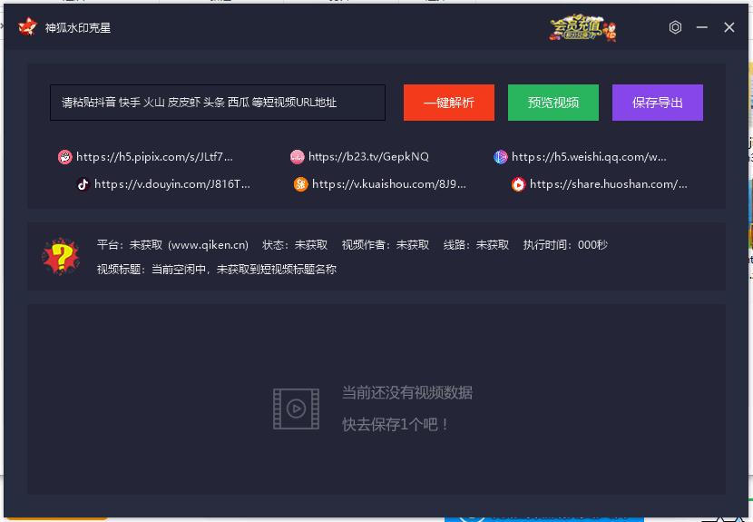Click the Pipix icon beside h5.pipix.com

tap(64, 157)
